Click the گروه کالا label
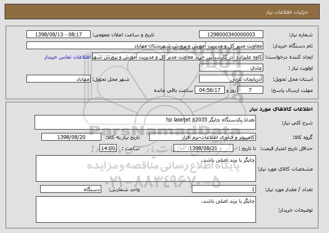 [303, 138]
